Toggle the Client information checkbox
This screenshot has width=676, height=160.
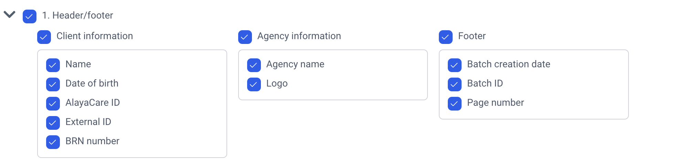[x=44, y=37]
